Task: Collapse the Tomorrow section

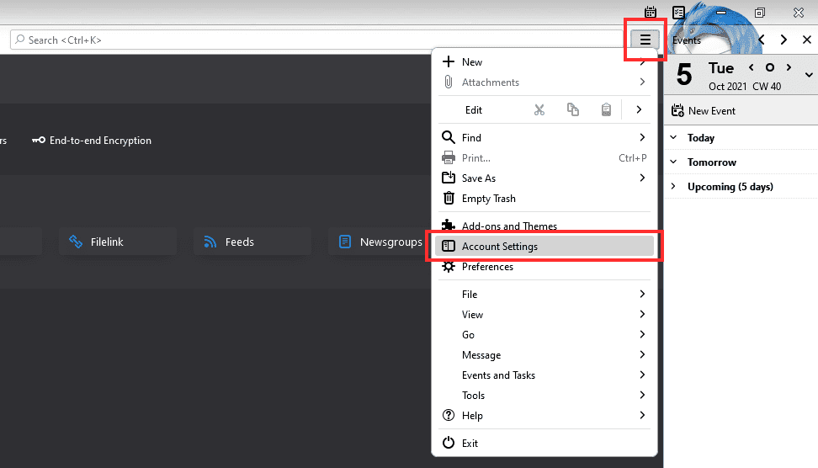Action: 673,162
